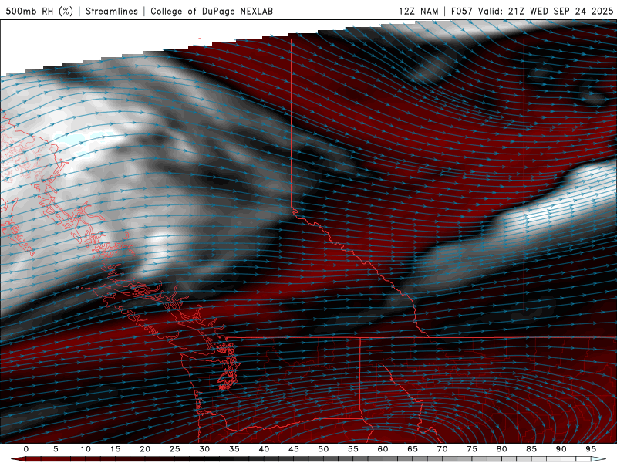The image size is (617, 463).
Task: Click "Valid: 21Z WED SEP 24 2025" text
Action: click(x=546, y=12)
